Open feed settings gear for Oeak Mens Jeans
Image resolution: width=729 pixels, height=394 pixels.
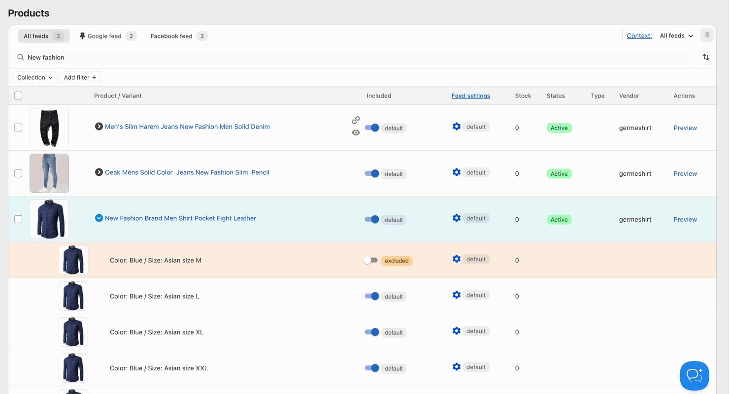click(457, 172)
